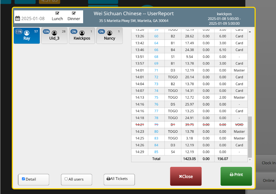Click the S4 table cell
Image resolution: width=276 pixels, height=194 pixels.
[173, 152]
